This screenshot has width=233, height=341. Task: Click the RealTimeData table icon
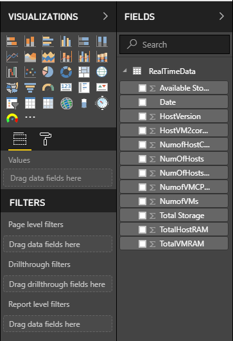(137, 71)
